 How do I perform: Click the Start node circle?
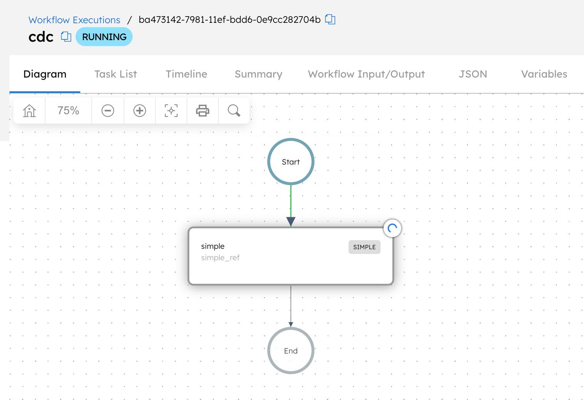tap(291, 162)
